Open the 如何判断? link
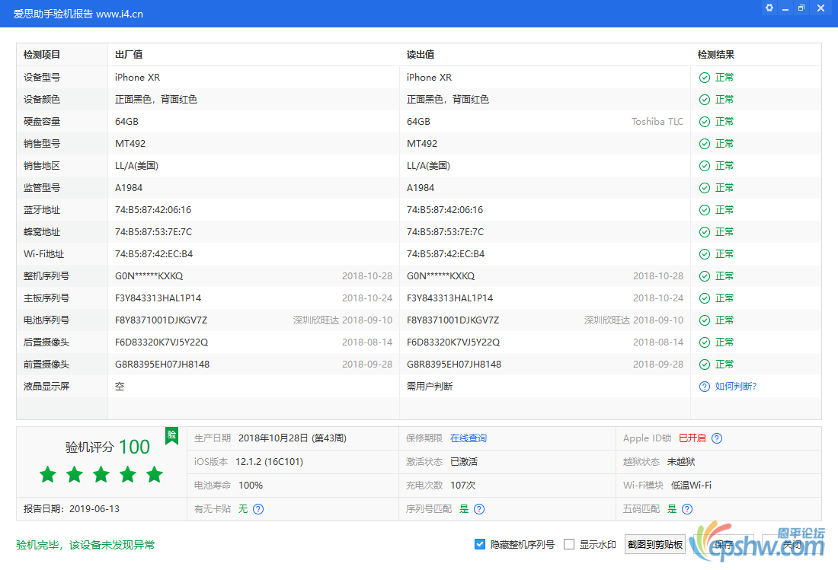The height and width of the screenshot is (570, 838). pyautogui.click(x=736, y=387)
